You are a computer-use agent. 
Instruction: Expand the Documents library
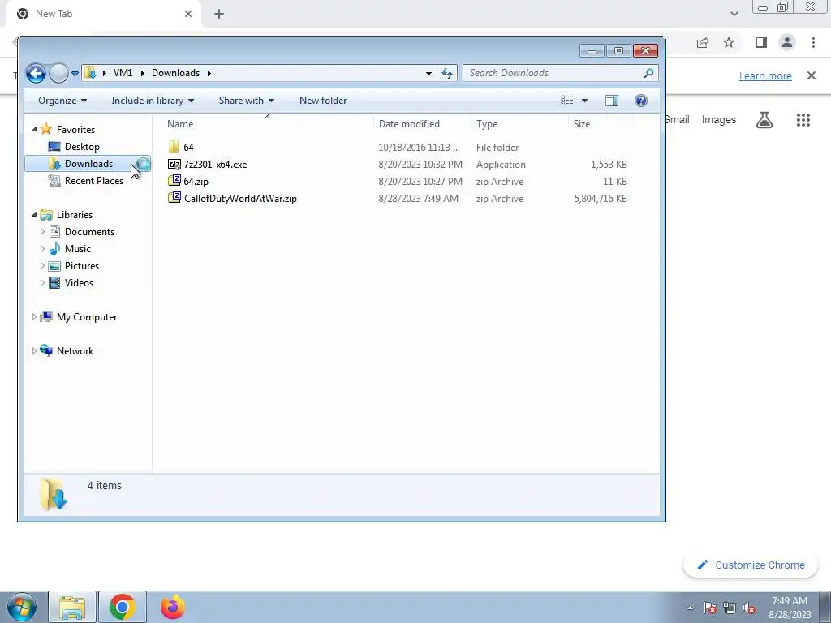[42, 231]
